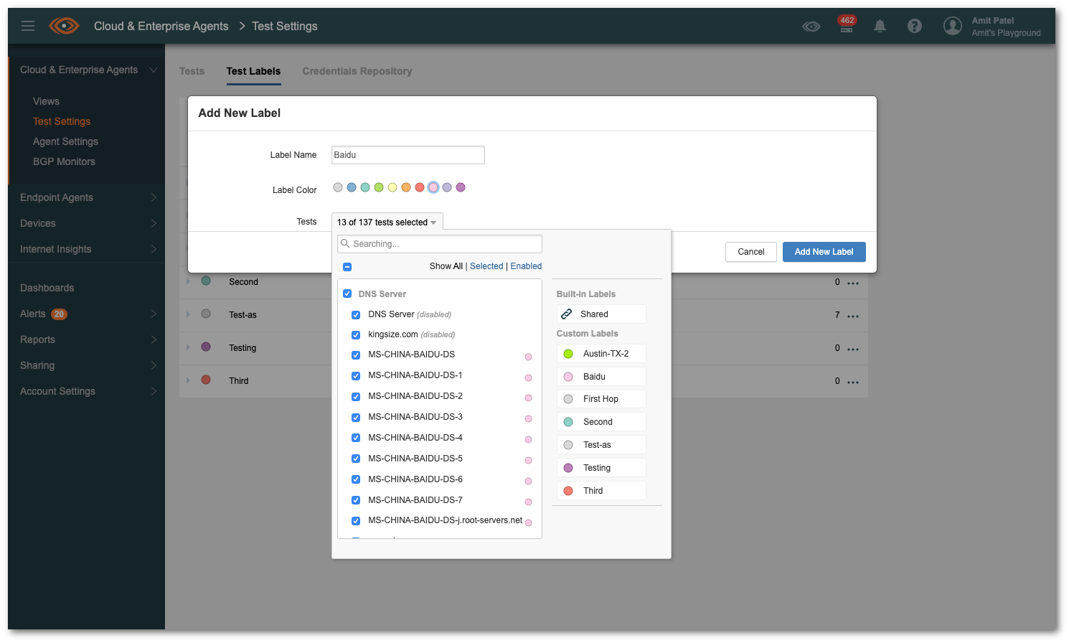Toggle the select-all tests checkbox
The width and height of the screenshot is (1069, 643).
coord(347,266)
